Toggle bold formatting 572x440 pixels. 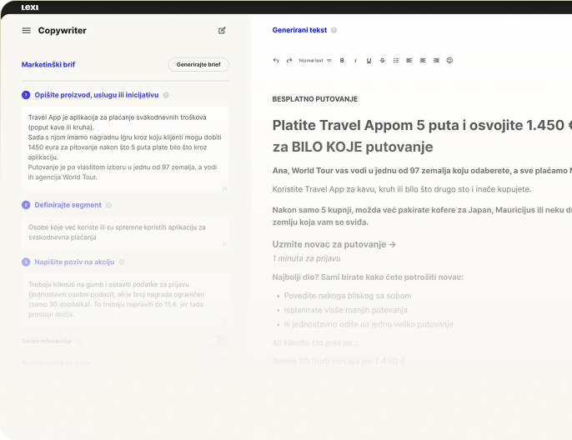coord(342,61)
